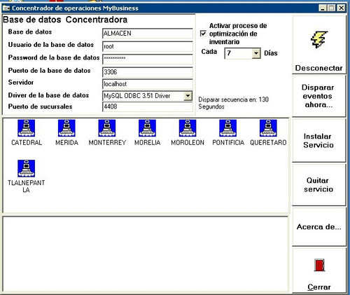This screenshot has width=350, height=295.
Task: Expand the database driver dropdown
Action: [188, 96]
